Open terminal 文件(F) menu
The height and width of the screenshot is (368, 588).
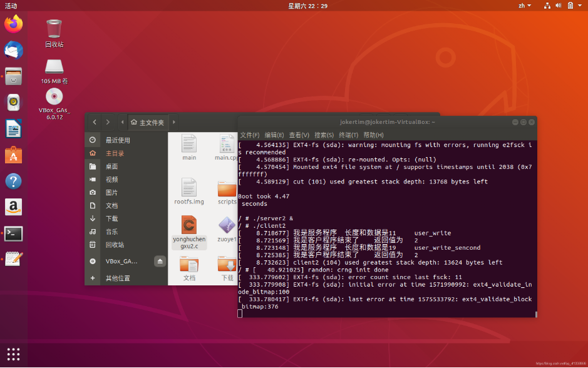coord(250,135)
